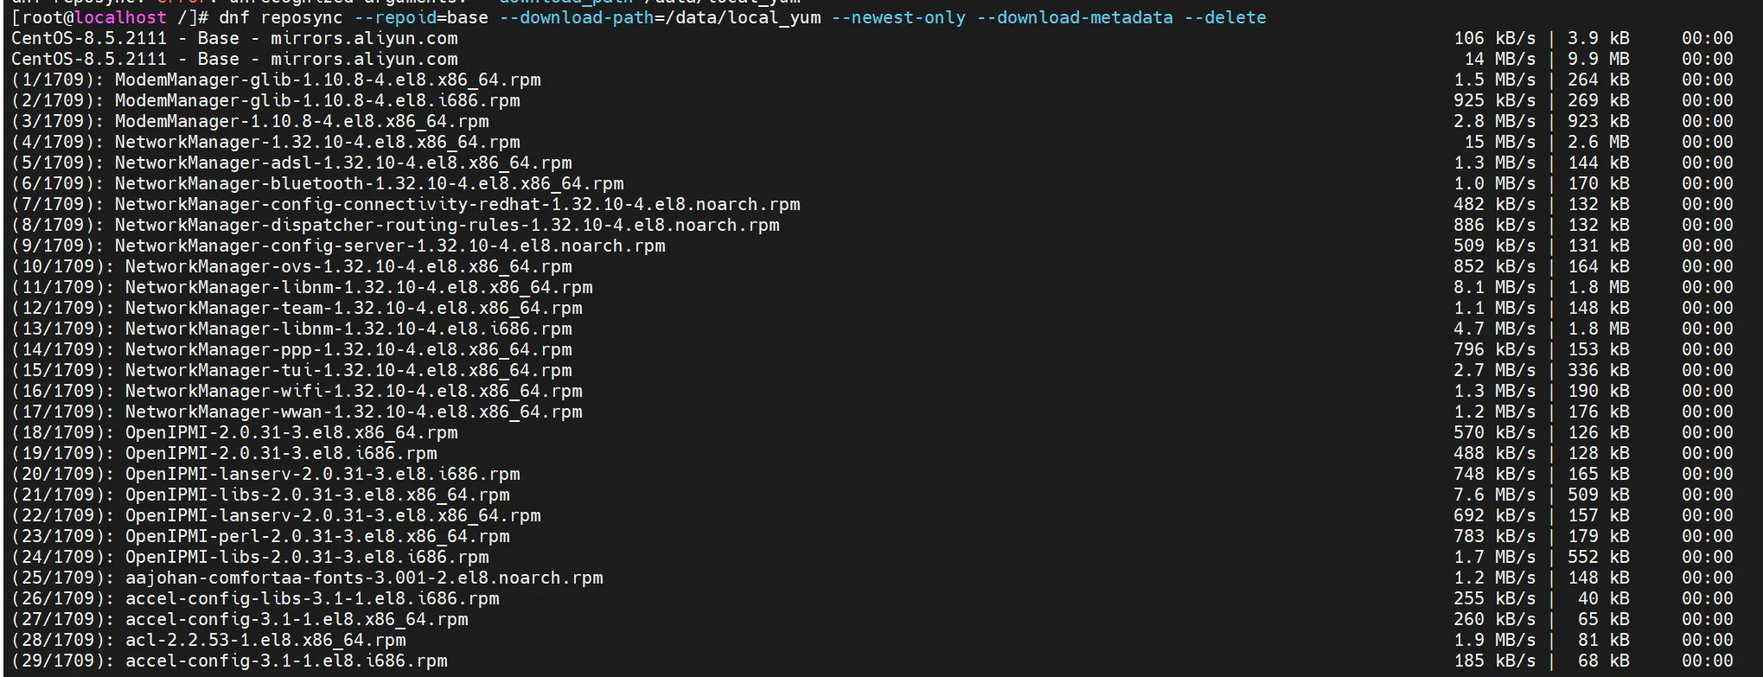Click the ModemManager-1.10.8-4.el8.x86_64.rpm line
This screenshot has height=677, width=1763.
[x=302, y=121]
